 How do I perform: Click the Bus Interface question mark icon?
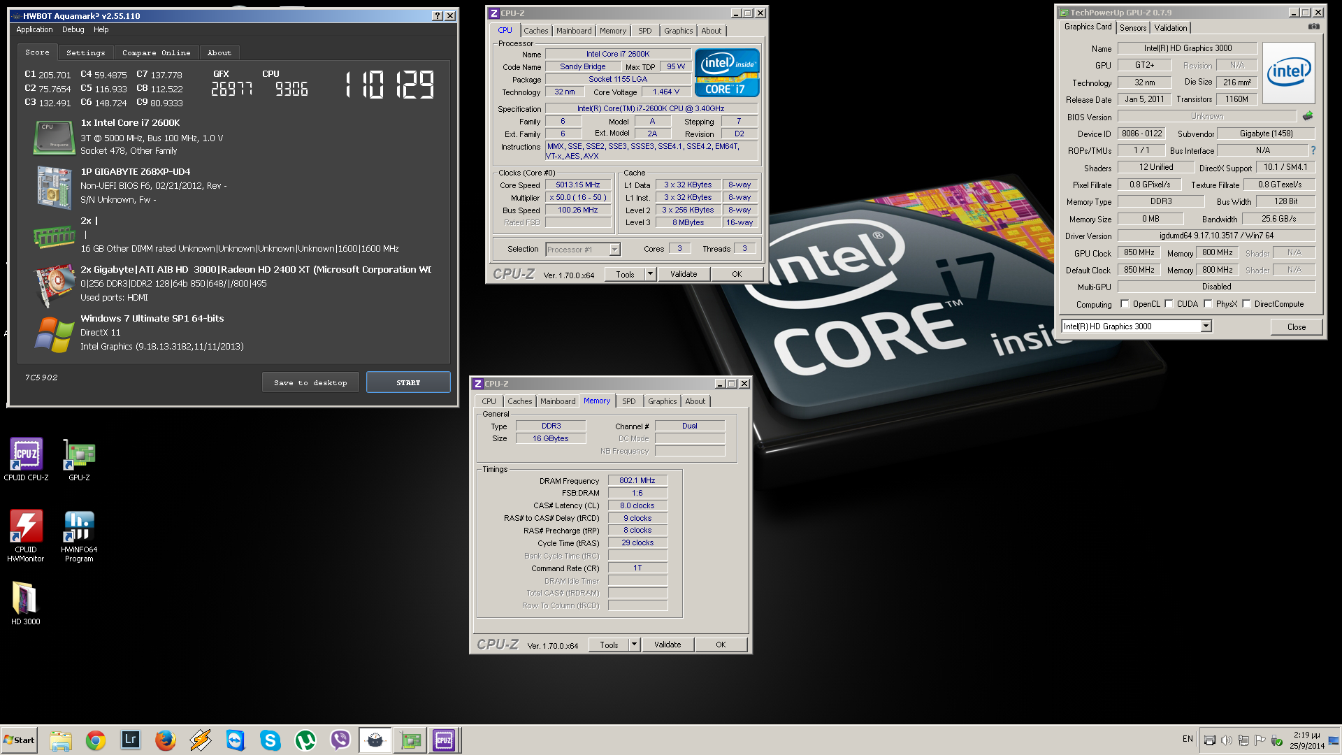coord(1313,150)
